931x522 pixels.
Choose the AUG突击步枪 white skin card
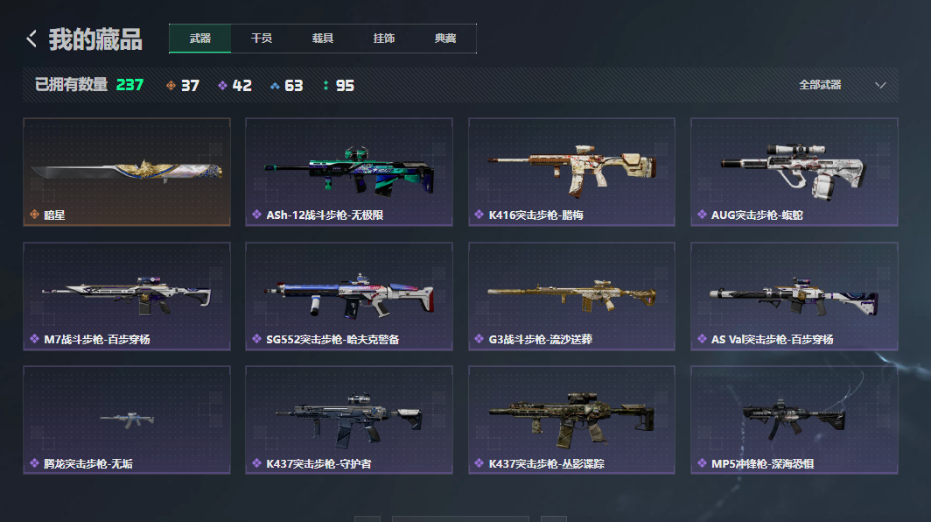pyautogui.click(x=794, y=172)
